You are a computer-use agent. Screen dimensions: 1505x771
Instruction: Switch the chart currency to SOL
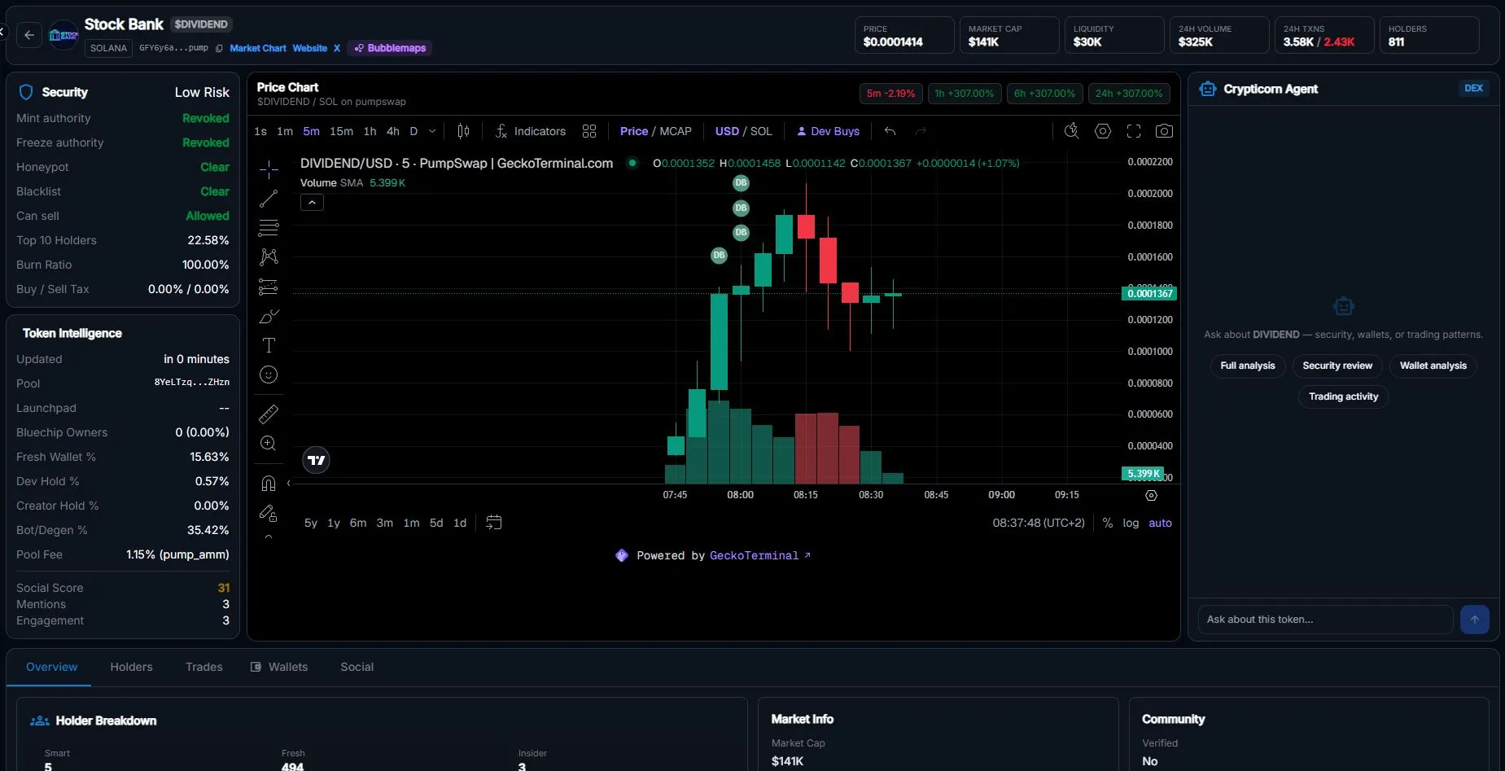pyautogui.click(x=761, y=131)
